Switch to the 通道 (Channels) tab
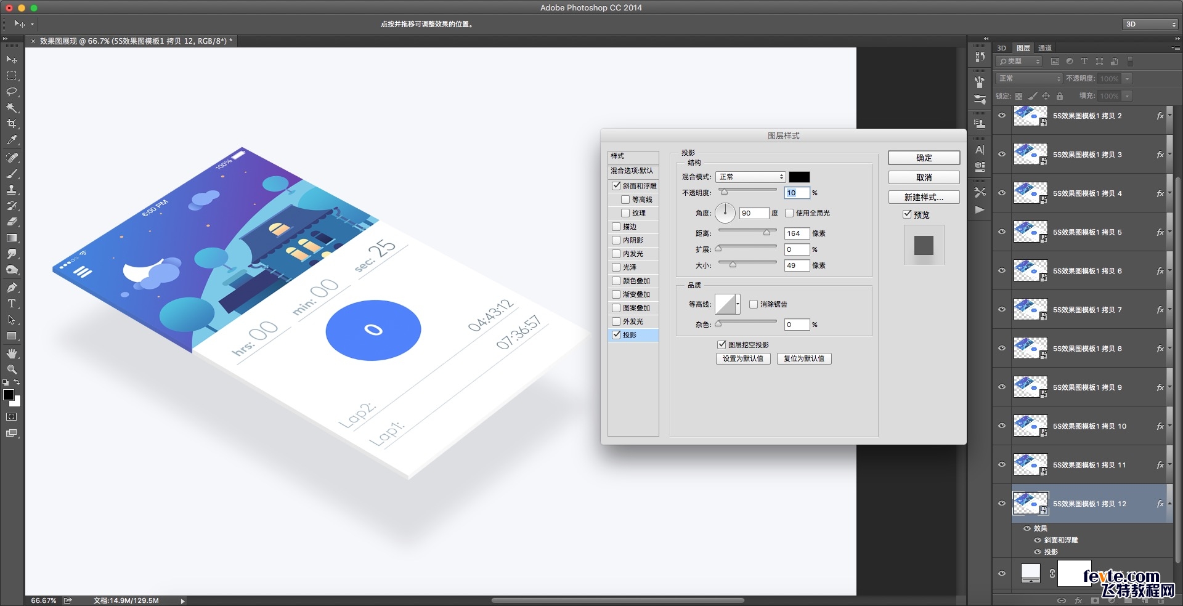This screenshot has height=606, width=1183. pos(1045,48)
